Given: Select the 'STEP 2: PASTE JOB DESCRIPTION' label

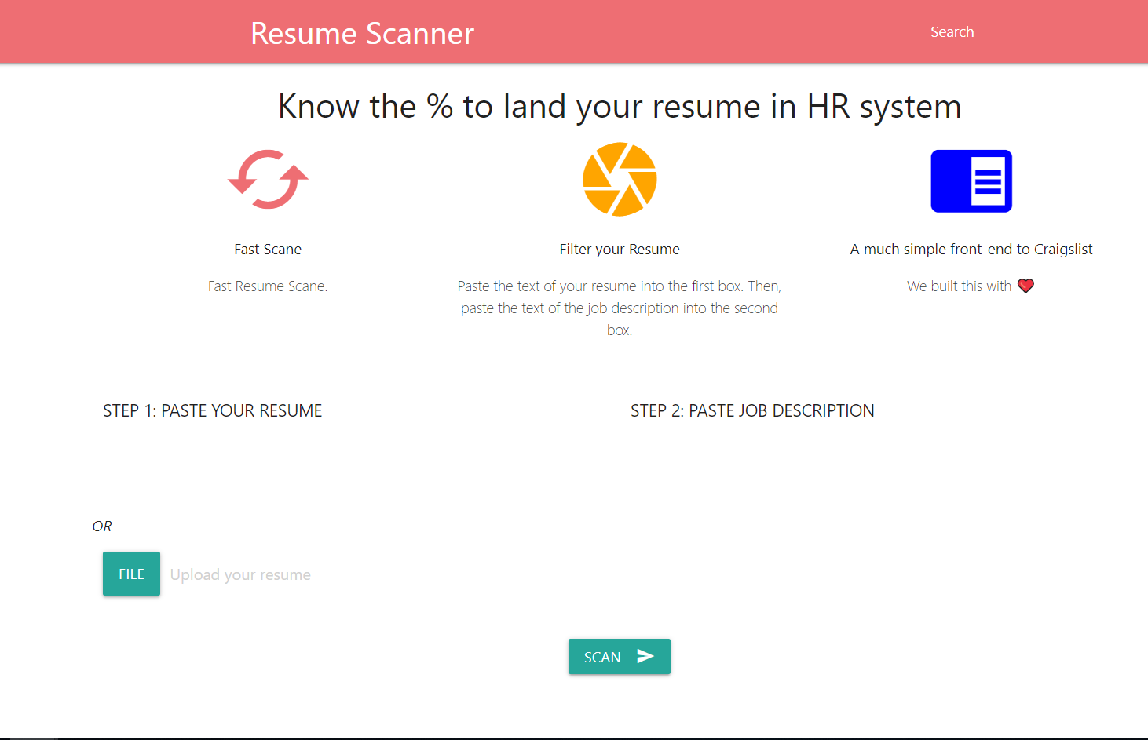Looking at the screenshot, I should click(x=752, y=410).
